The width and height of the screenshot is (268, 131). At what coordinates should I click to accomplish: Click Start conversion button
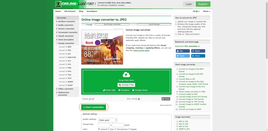click(x=94, y=107)
